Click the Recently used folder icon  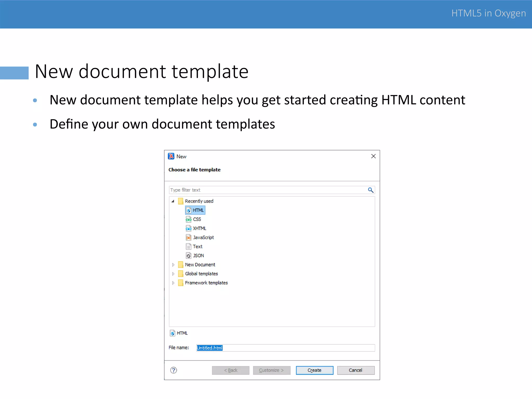tap(181, 201)
